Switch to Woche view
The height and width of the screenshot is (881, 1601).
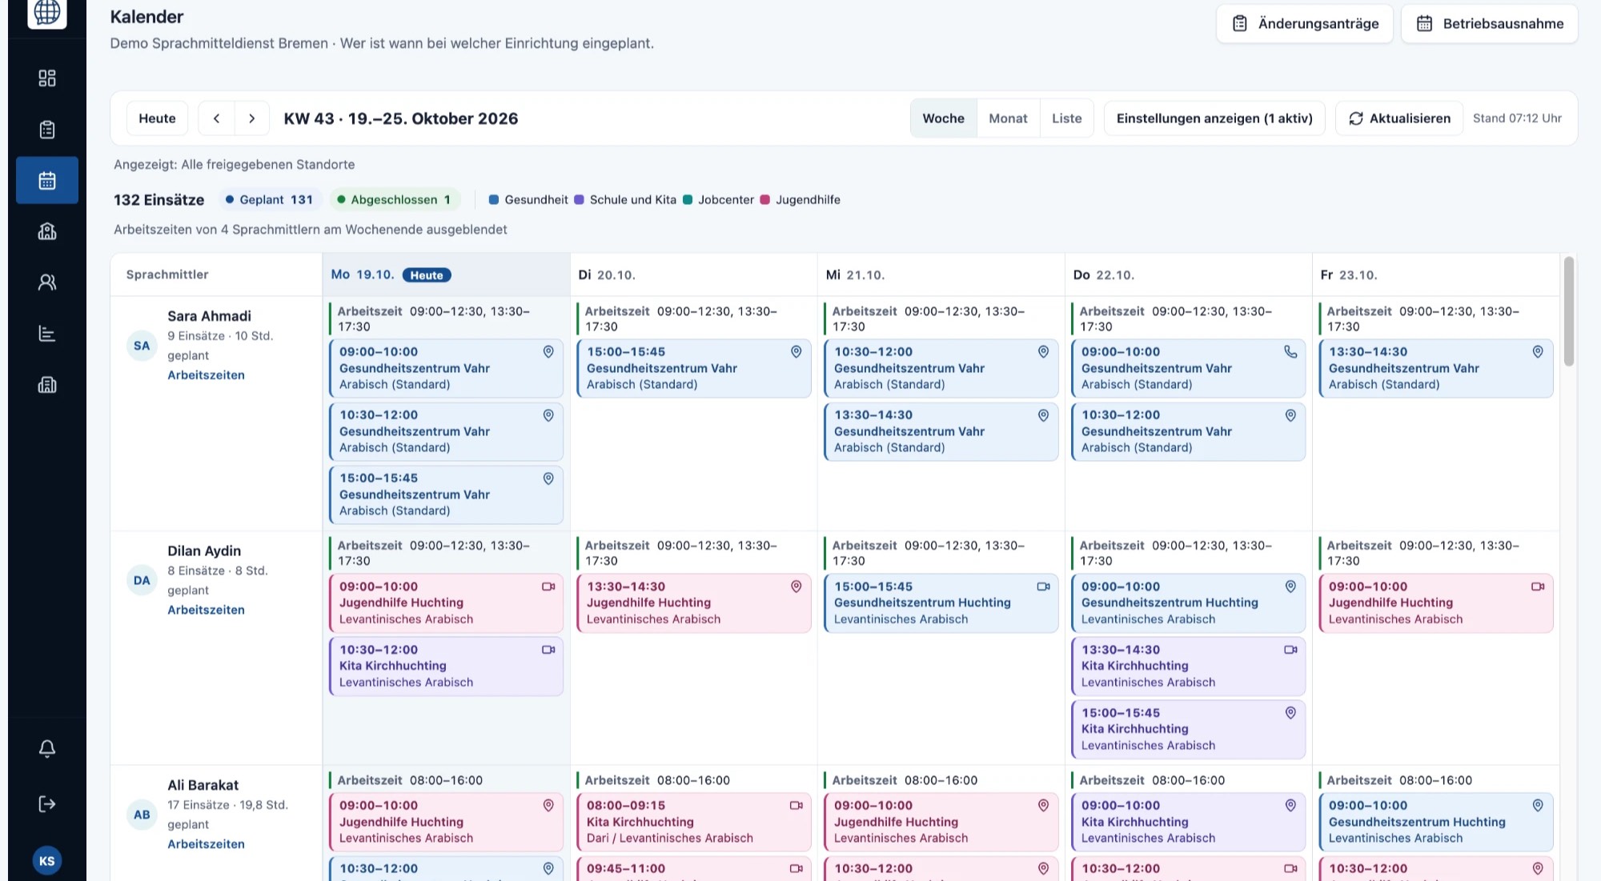(x=943, y=118)
